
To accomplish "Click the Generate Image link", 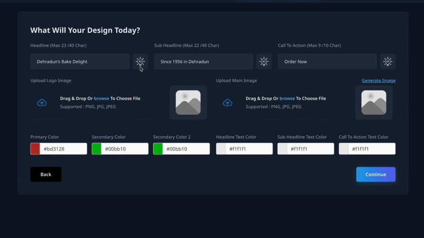I will pyautogui.click(x=378, y=80).
